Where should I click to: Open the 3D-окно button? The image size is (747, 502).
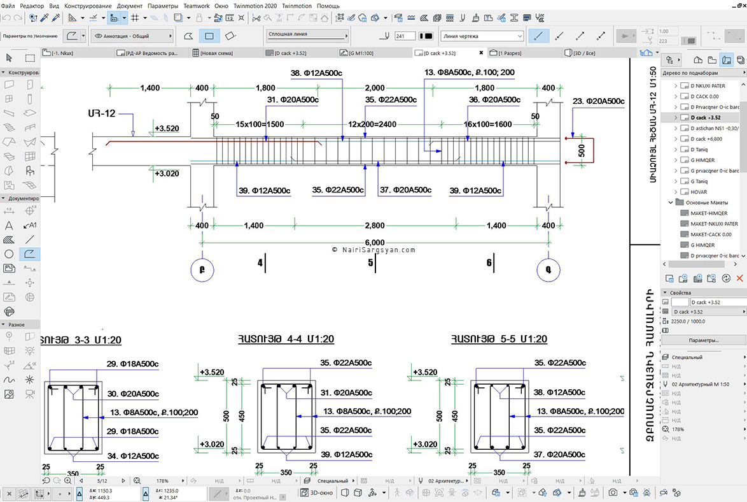[317, 492]
